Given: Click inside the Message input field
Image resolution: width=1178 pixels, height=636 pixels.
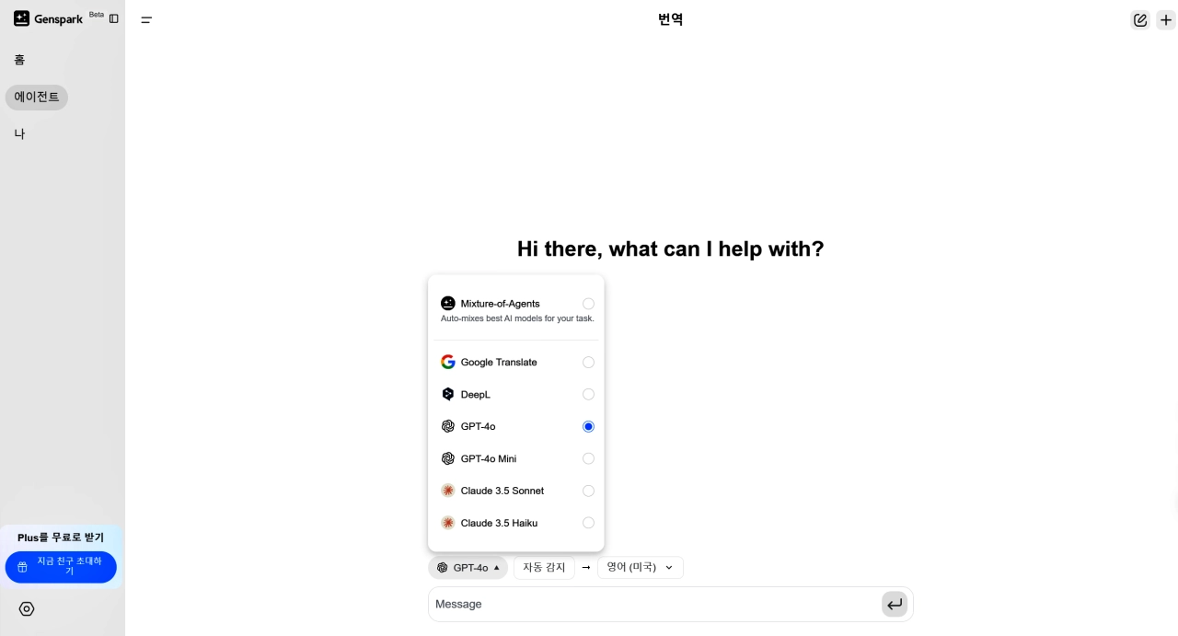Looking at the screenshot, I should click(x=644, y=604).
